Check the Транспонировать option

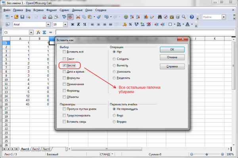click(64, 115)
